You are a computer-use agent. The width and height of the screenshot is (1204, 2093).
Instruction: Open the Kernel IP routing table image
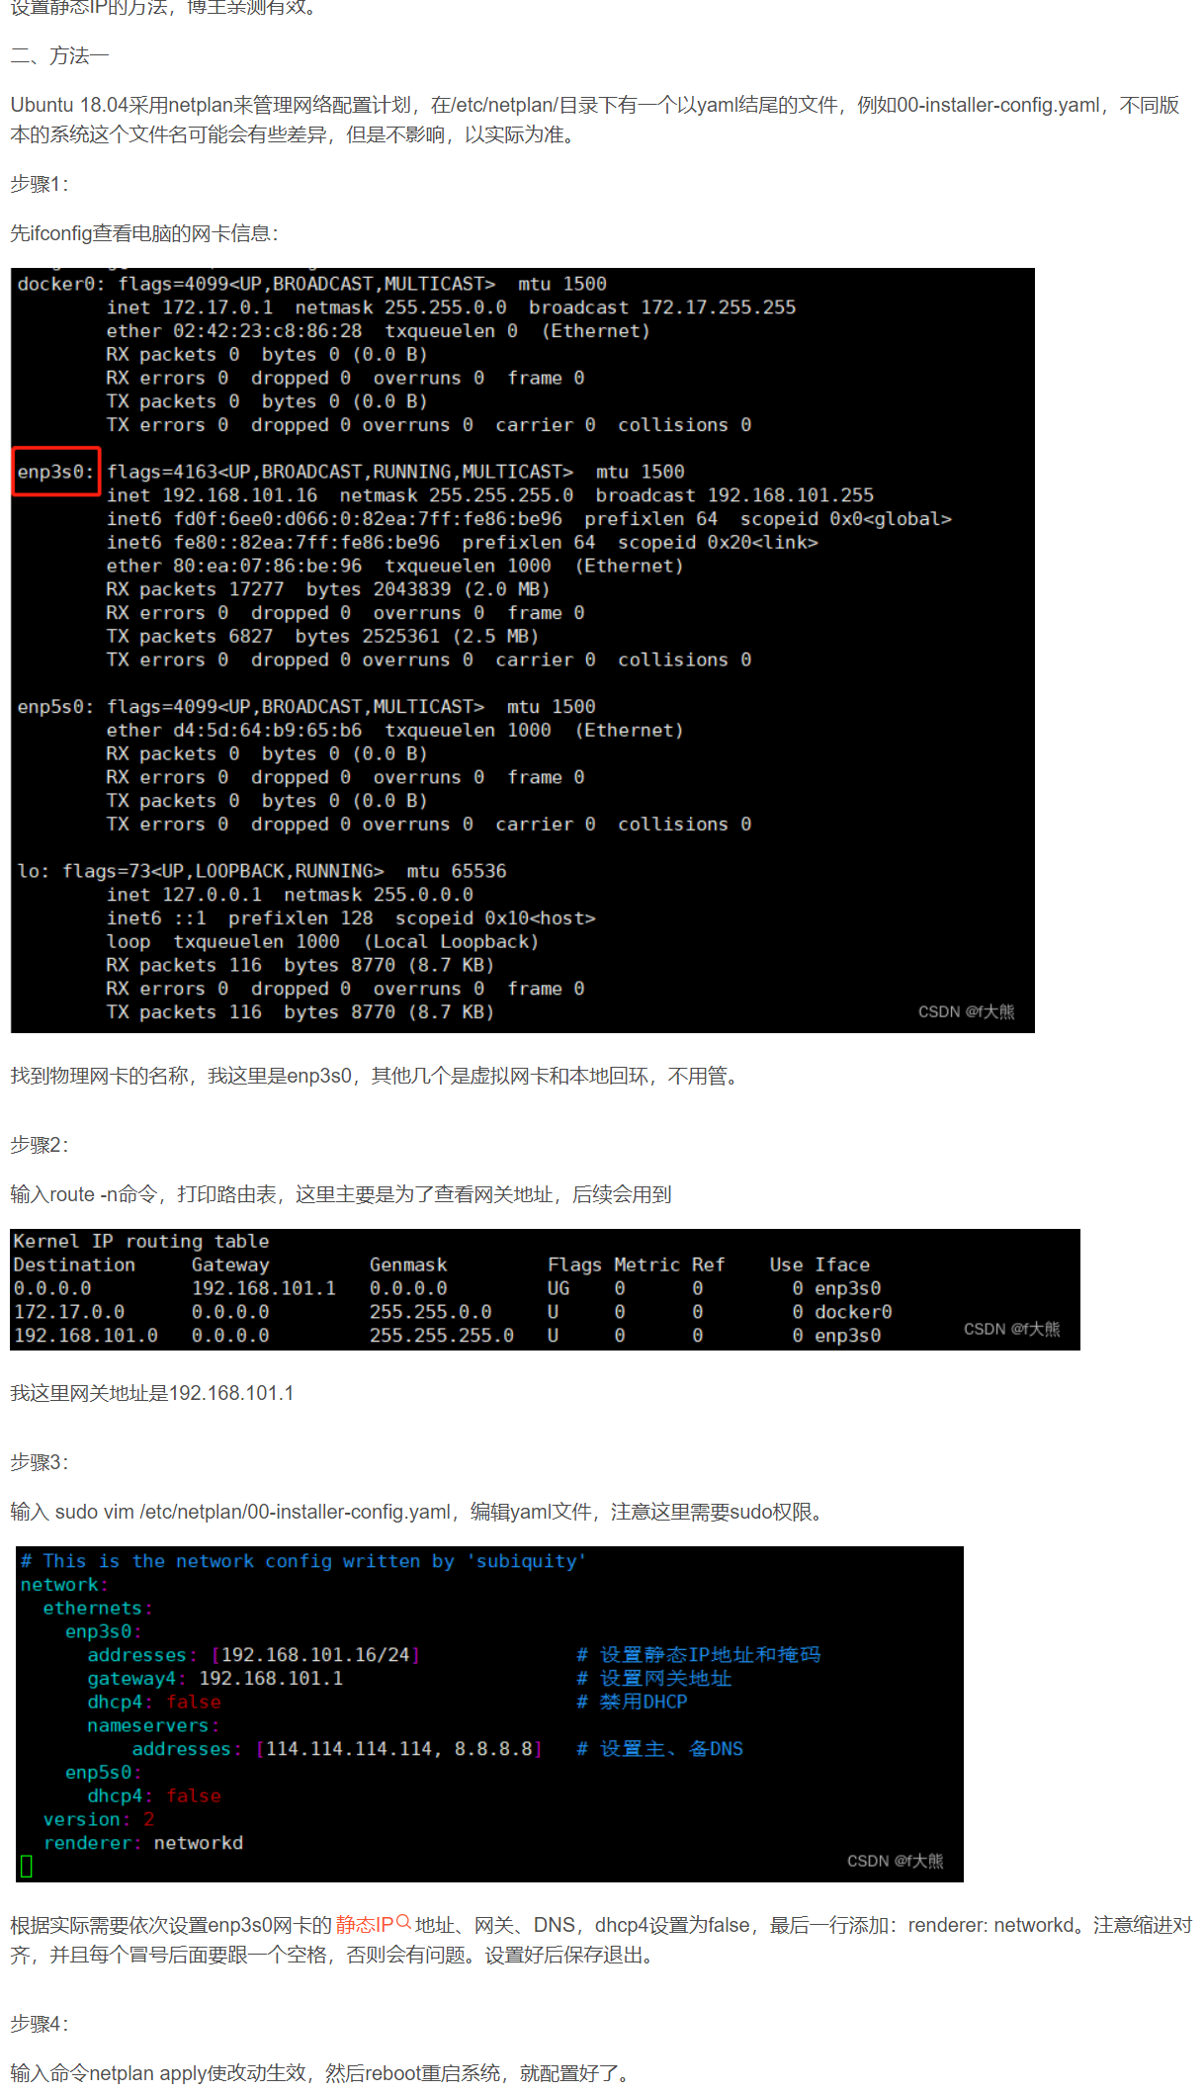point(544,1289)
